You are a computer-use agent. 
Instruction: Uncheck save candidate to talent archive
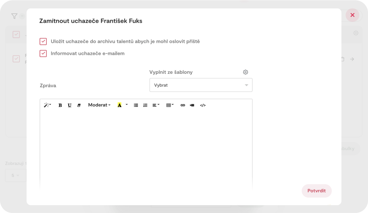(x=43, y=41)
